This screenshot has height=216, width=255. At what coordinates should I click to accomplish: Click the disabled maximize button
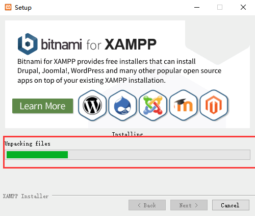[220, 7]
